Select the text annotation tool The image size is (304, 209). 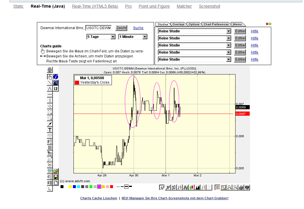pyautogui.click(x=50, y=130)
